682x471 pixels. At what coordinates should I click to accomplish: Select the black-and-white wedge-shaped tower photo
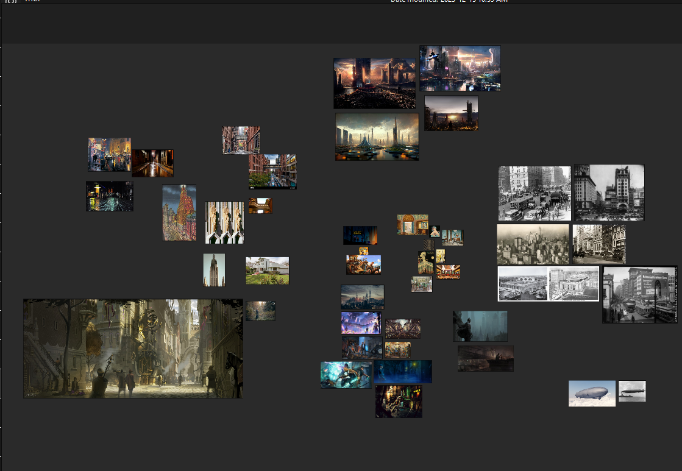point(609,192)
